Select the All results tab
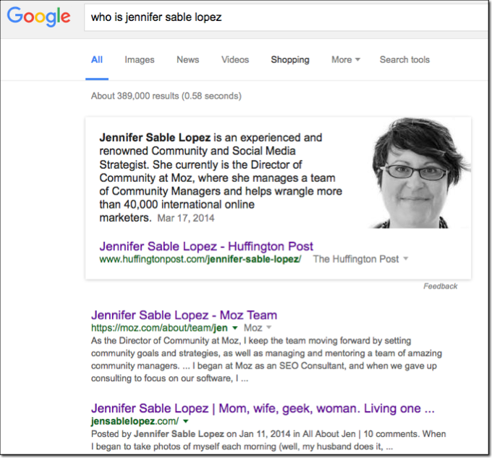 point(97,60)
